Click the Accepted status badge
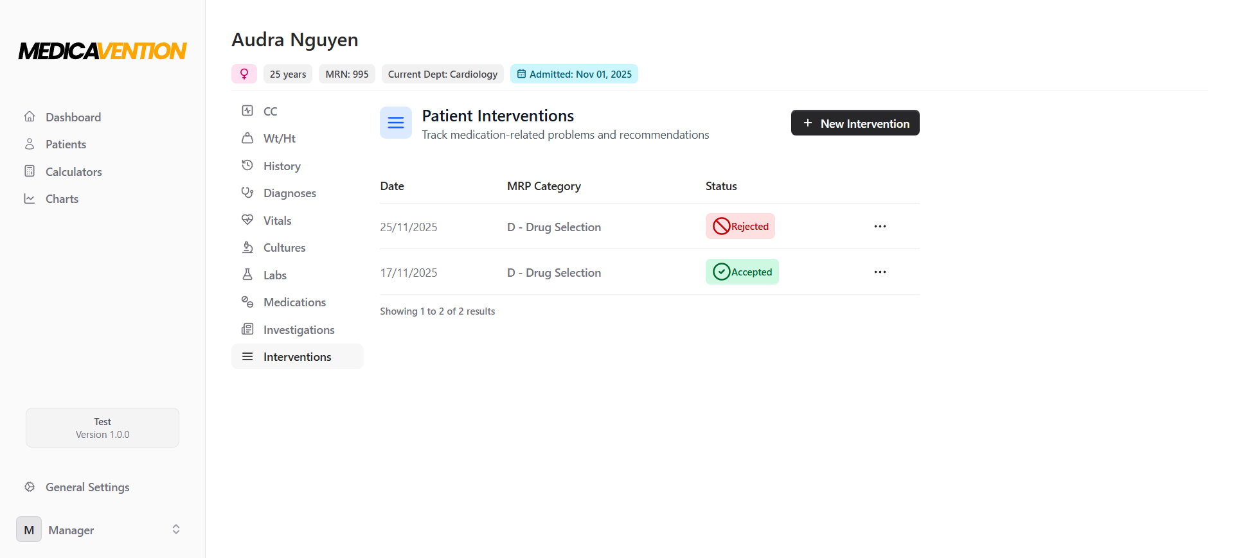Screen dimensions: 1234x558 pos(742,272)
